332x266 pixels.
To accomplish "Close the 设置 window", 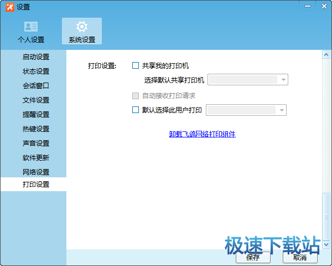I will (324, 6).
